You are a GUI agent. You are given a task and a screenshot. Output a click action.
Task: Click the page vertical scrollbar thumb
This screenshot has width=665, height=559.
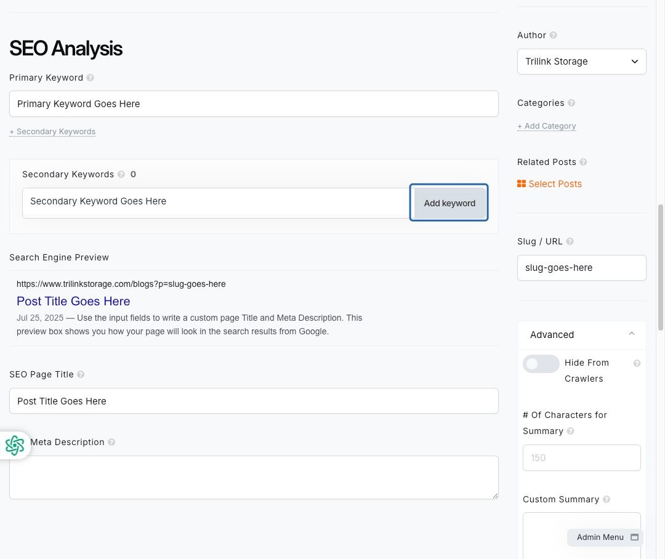(660, 267)
